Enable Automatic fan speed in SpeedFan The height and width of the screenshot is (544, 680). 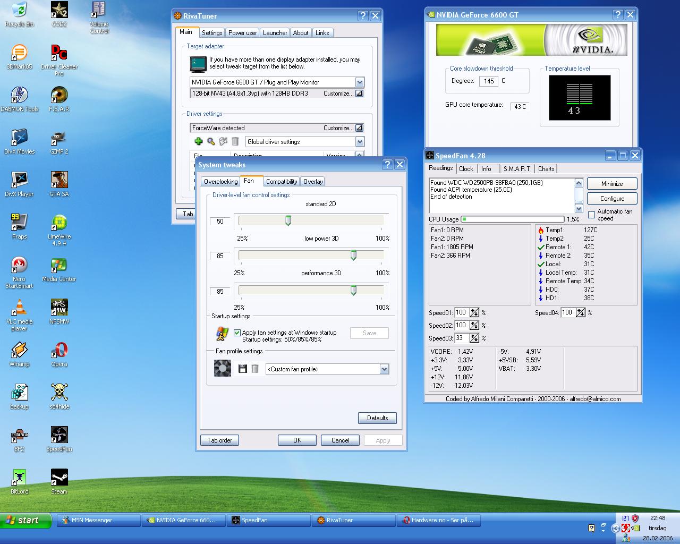coord(591,215)
